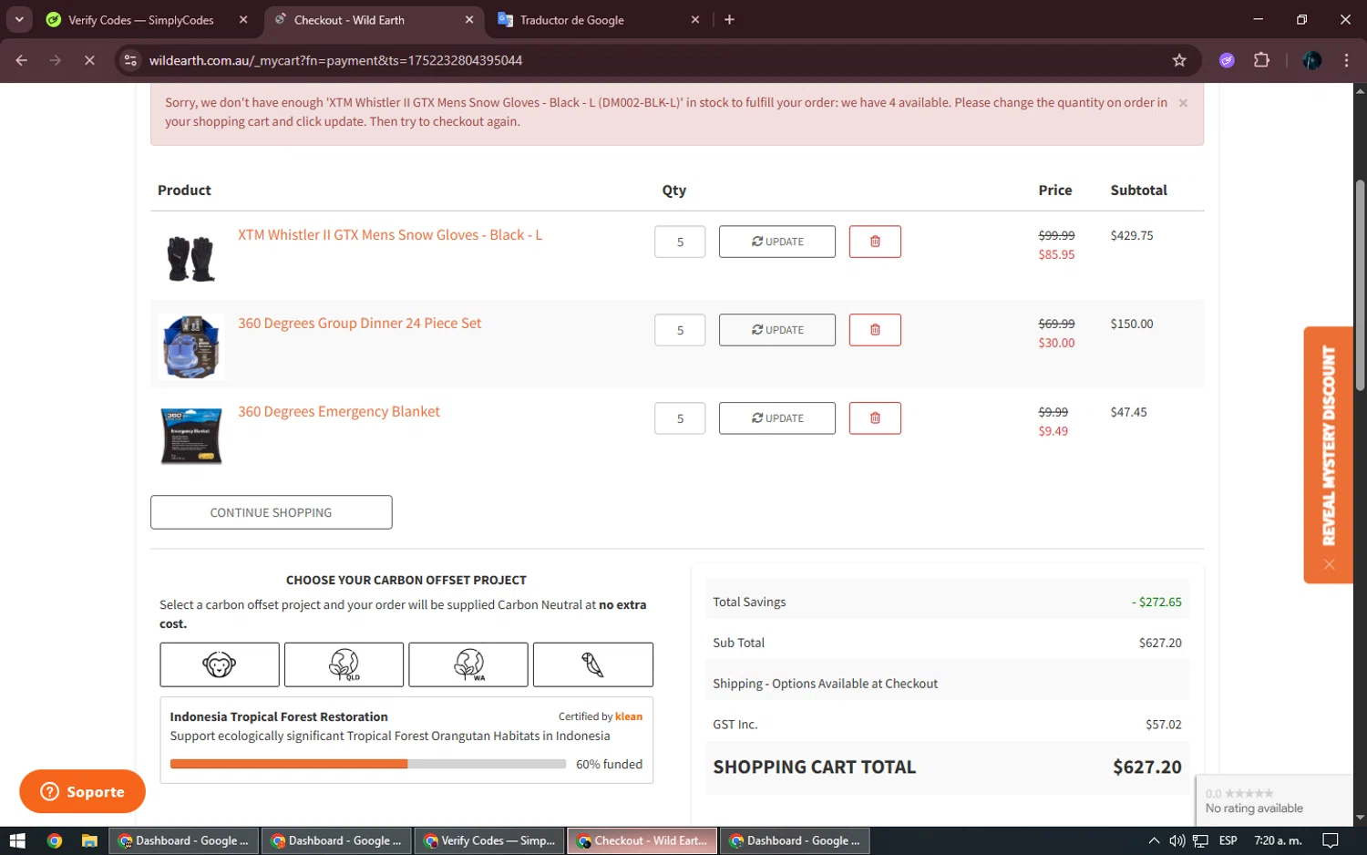Click the address bar URL
Viewport: 1367px width, 855px height.
tap(335, 60)
